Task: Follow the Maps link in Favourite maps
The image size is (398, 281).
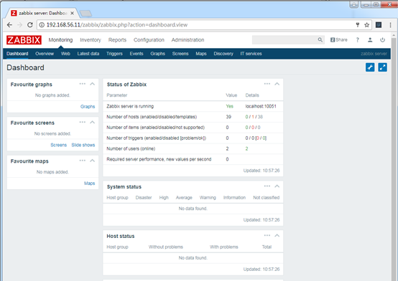Action: click(x=89, y=184)
